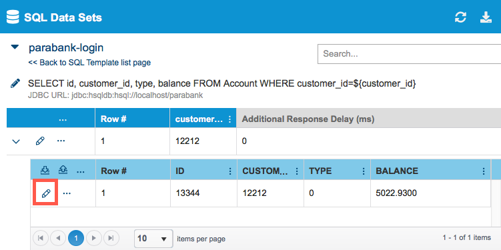501x250 pixels.
Task: Select page 1 button
Action: click(x=76, y=238)
